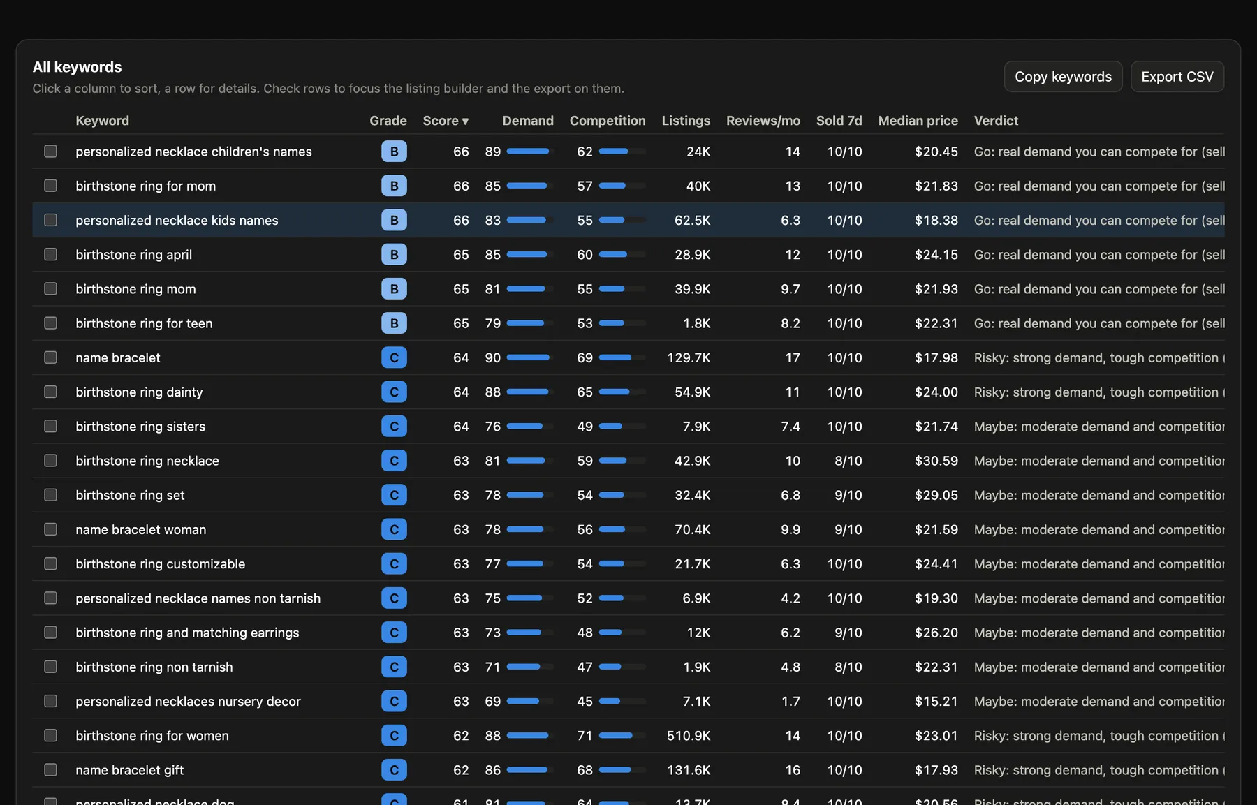Select the birthstone ring dainty checkbox

point(50,392)
